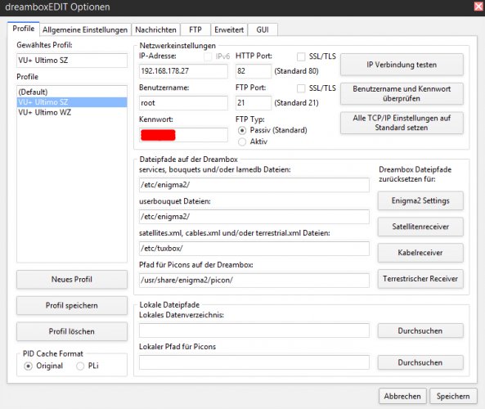
Task: Choose Original PID cache format
Action: pyautogui.click(x=28, y=366)
